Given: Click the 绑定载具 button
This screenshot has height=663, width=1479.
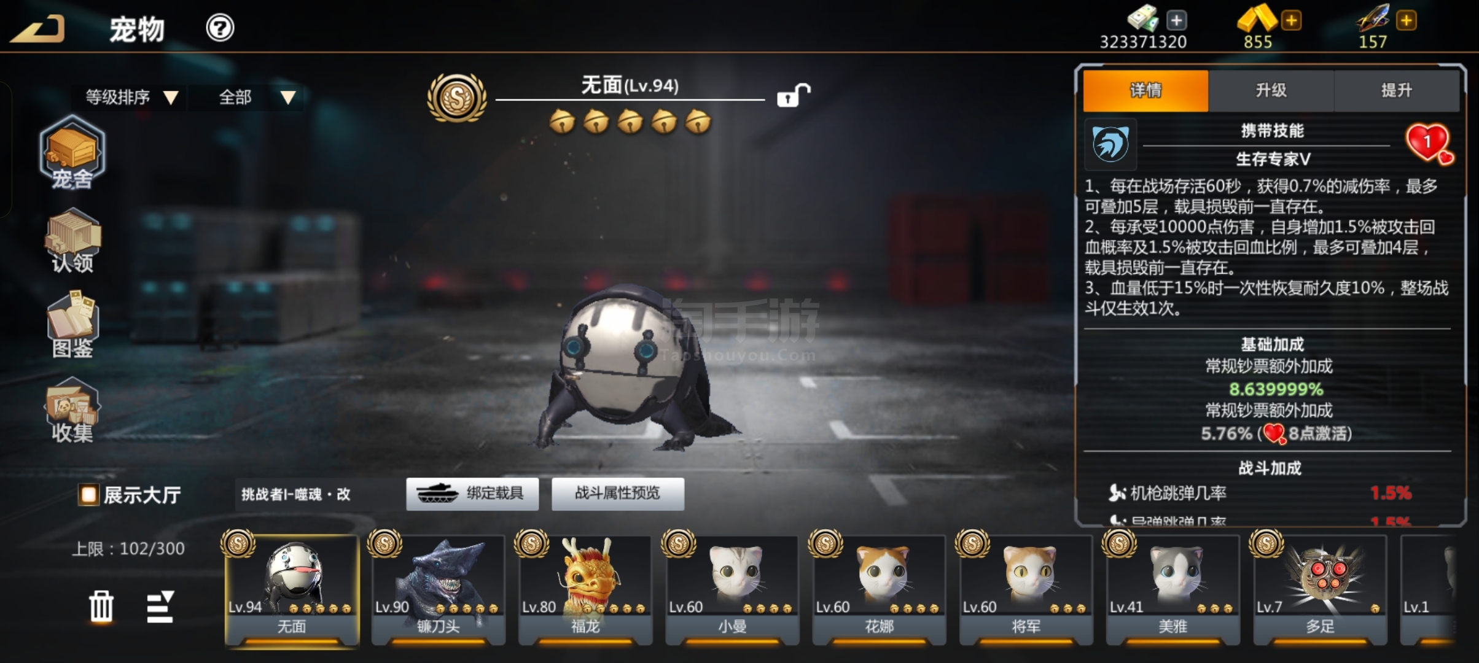Looking at the screenshot, I should pos(472,494).
